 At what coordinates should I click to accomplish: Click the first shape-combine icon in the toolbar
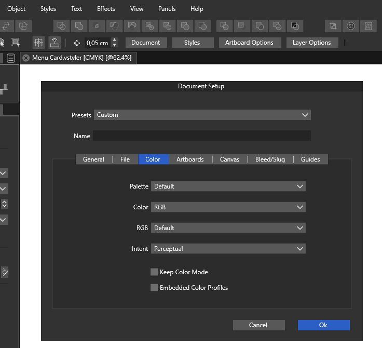61,25
